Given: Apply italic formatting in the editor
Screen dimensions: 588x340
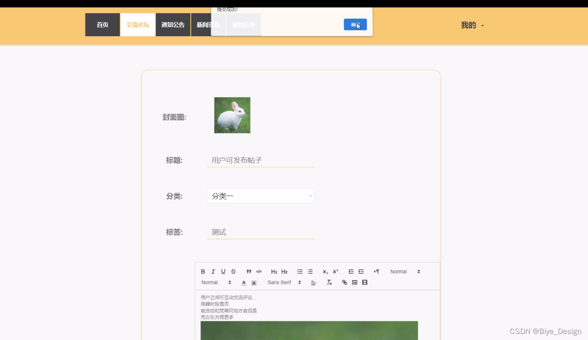Looking at the screenshot, I should click(x=213, y=272).
